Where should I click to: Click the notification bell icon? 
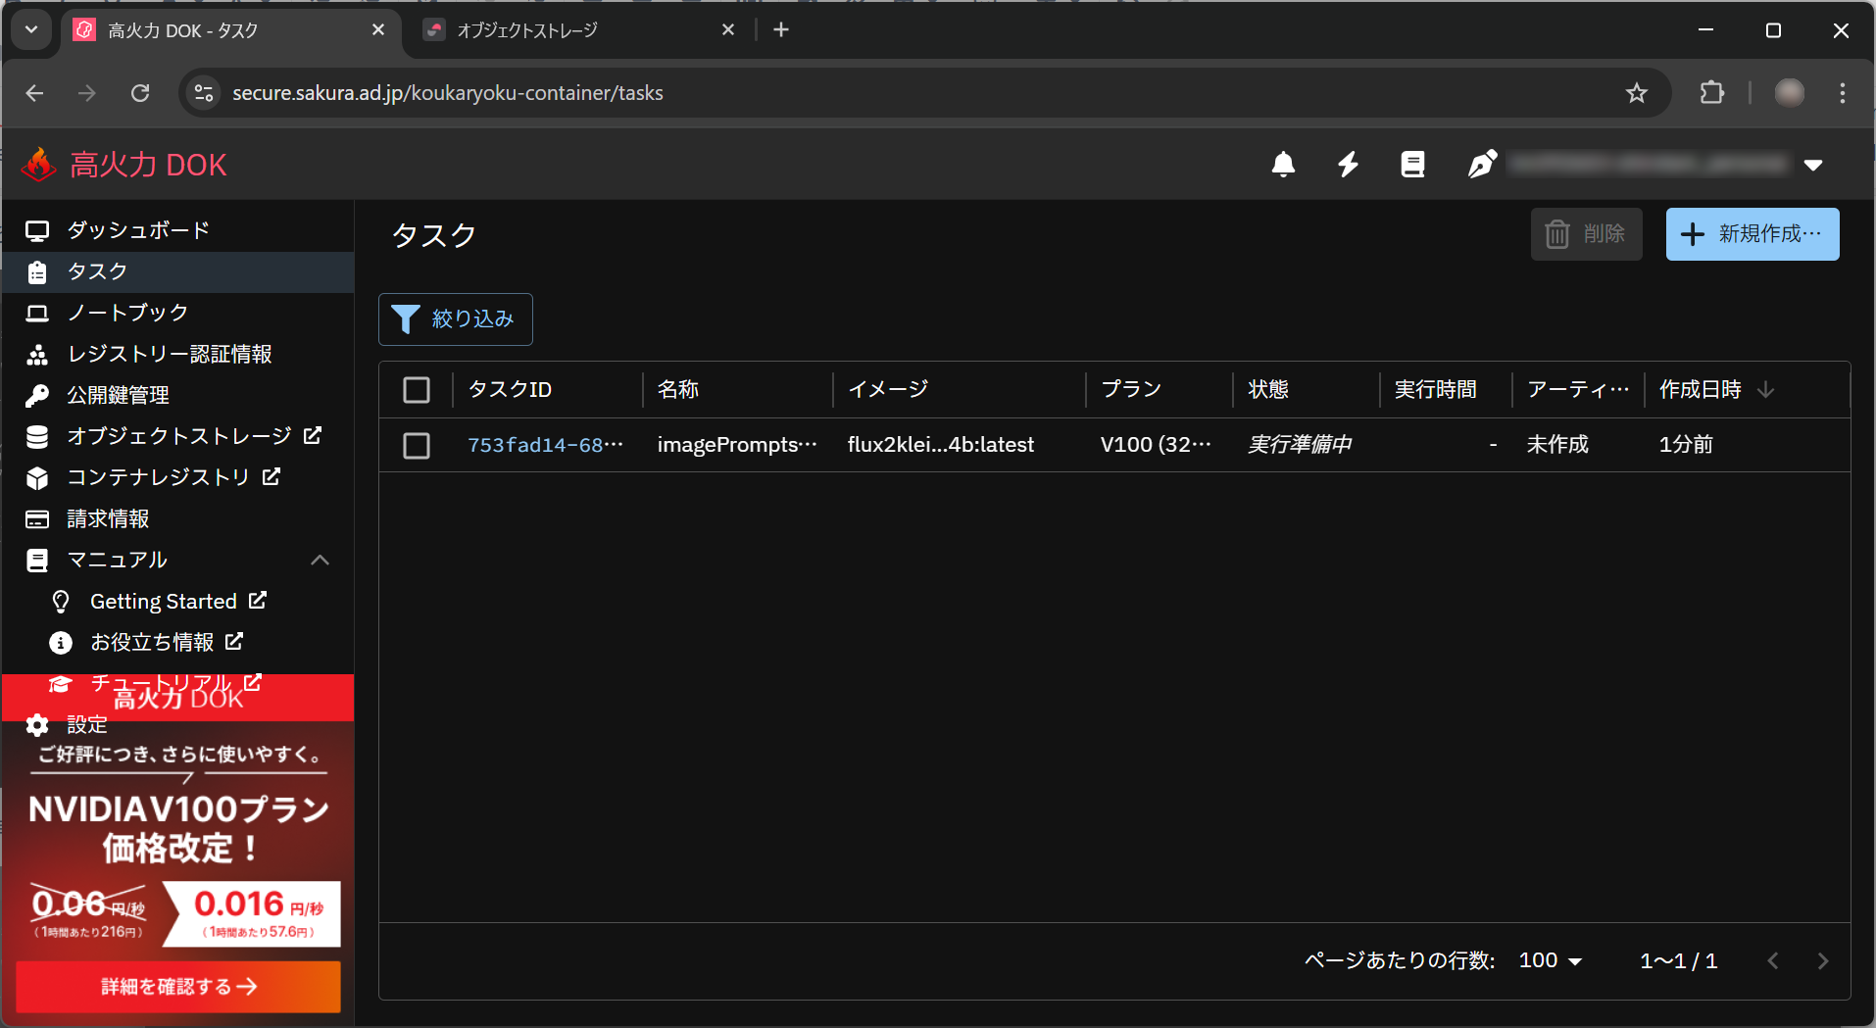tap(1283, 165)
